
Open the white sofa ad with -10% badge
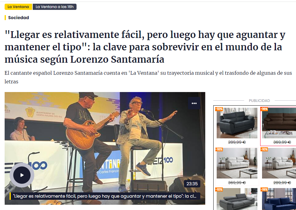[278, 166]
